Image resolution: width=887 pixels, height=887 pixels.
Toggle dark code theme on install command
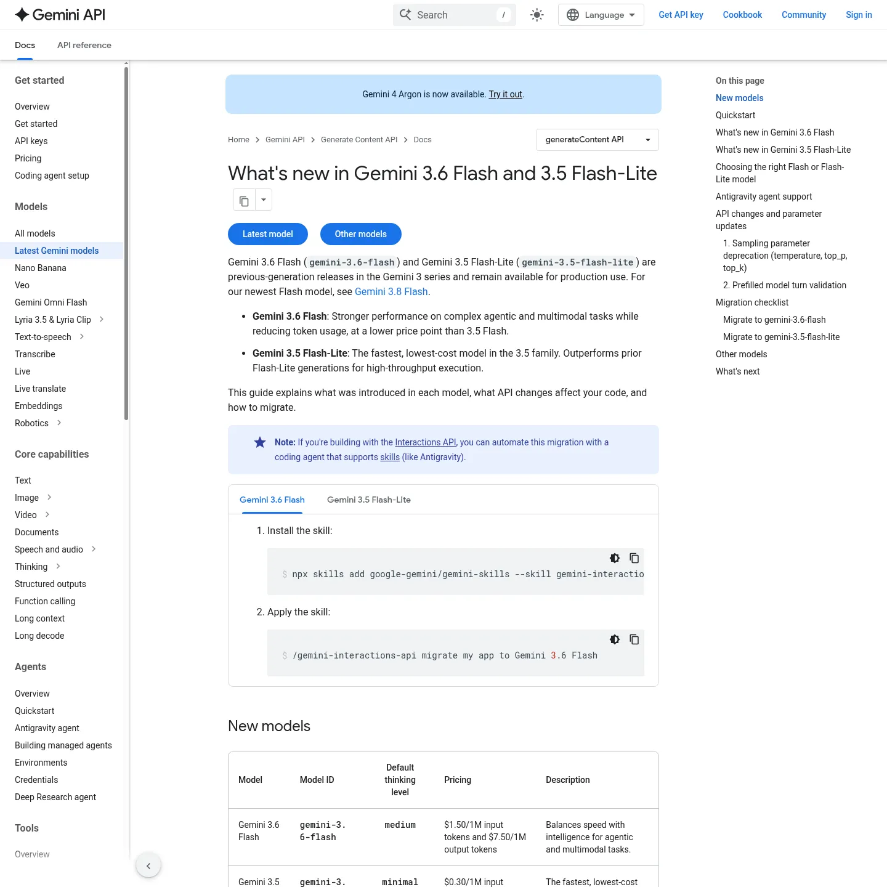point(615,558)
